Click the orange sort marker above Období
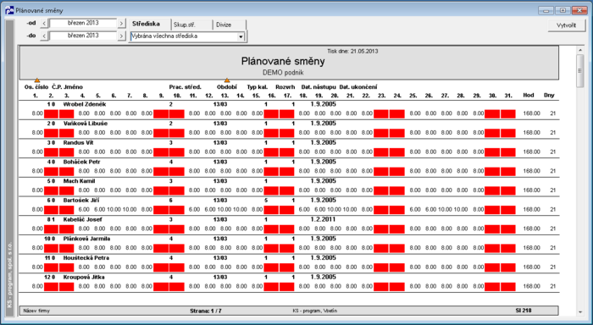 click(227, 80)
